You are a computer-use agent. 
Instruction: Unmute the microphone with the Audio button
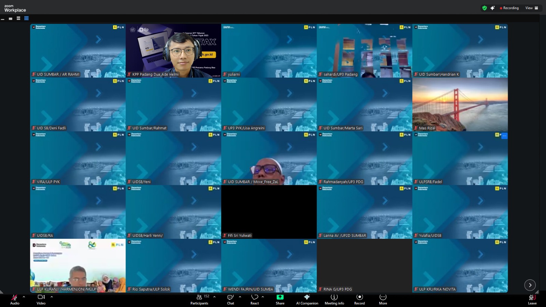click(15, 299)
